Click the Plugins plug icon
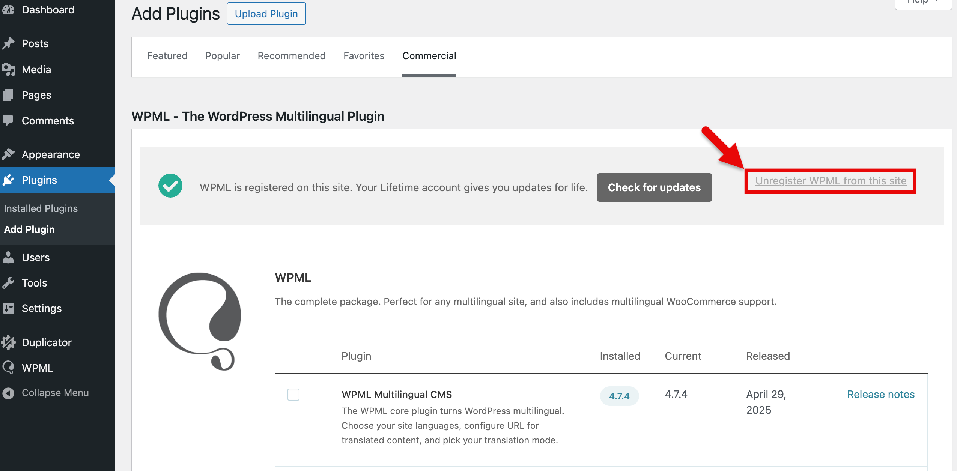 tap(8, 180)
